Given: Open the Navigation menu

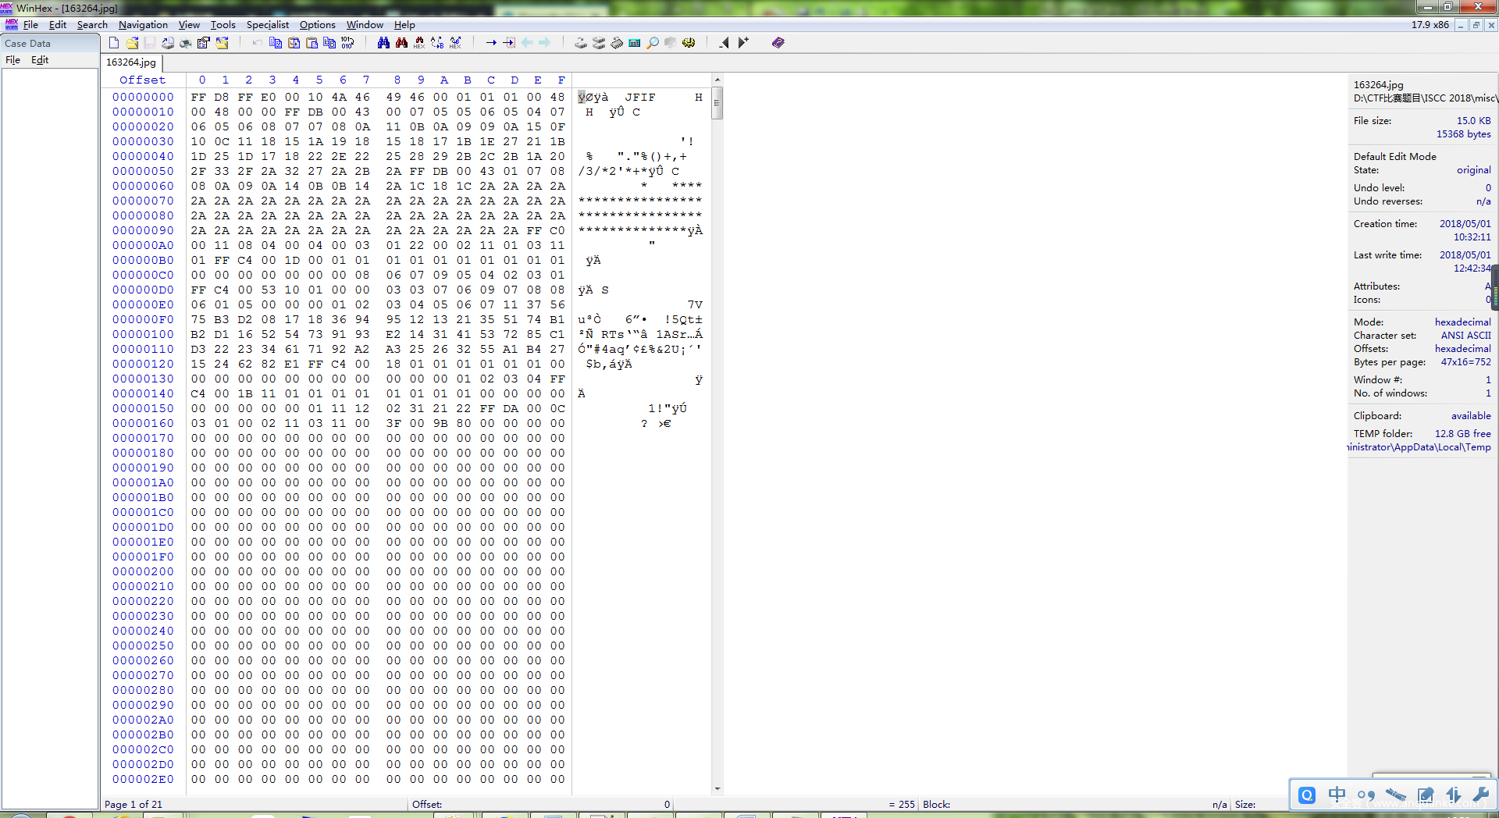Looking at the screenshot, I should (x=143, y=25).
